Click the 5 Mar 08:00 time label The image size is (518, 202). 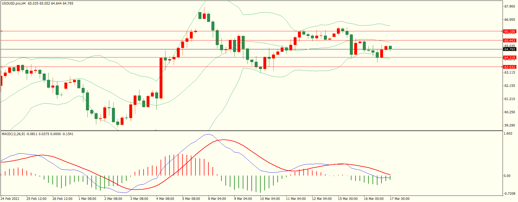coord(191,199)
